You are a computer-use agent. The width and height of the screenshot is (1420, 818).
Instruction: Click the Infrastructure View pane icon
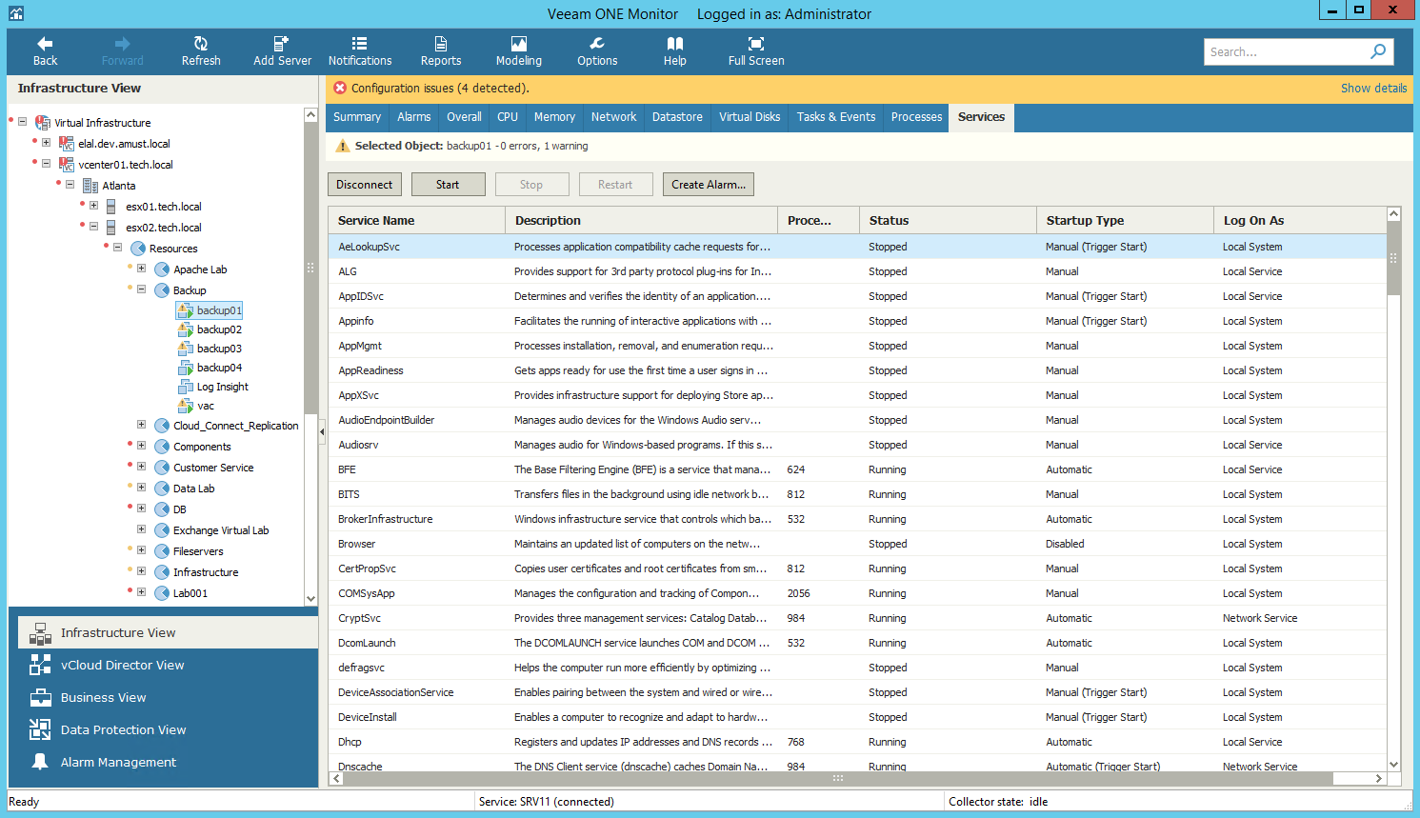coord(40,632)
